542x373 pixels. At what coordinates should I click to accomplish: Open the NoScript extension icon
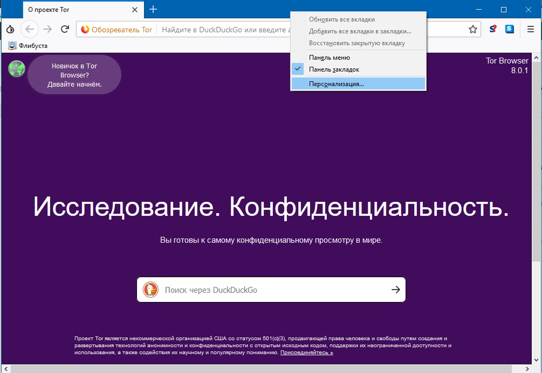pyautogui.click(x=493, y=29)
